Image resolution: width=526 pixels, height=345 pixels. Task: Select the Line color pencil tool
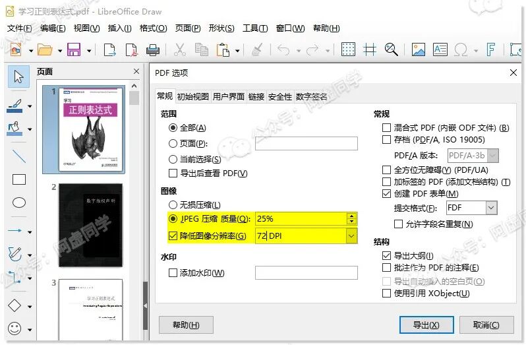[x=15, y=106]
